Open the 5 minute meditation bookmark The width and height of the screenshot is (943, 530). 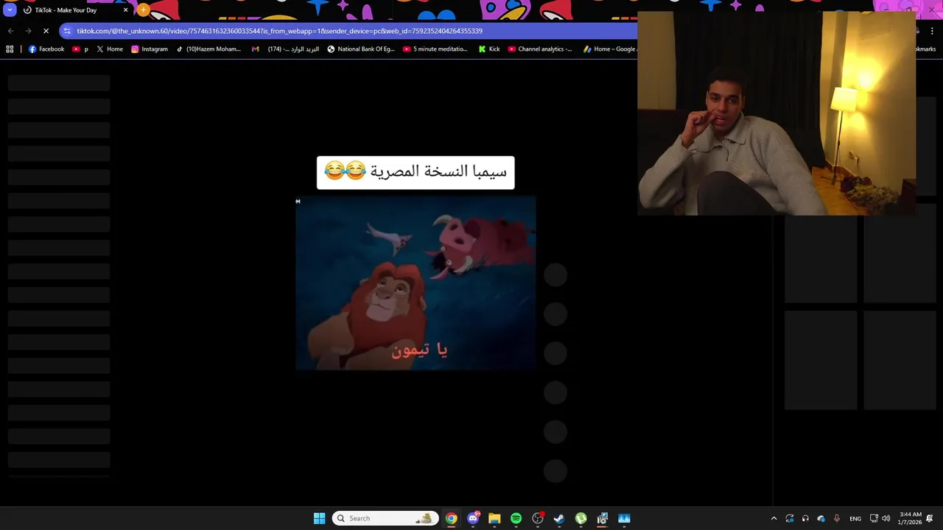click(x=435, y=49)
